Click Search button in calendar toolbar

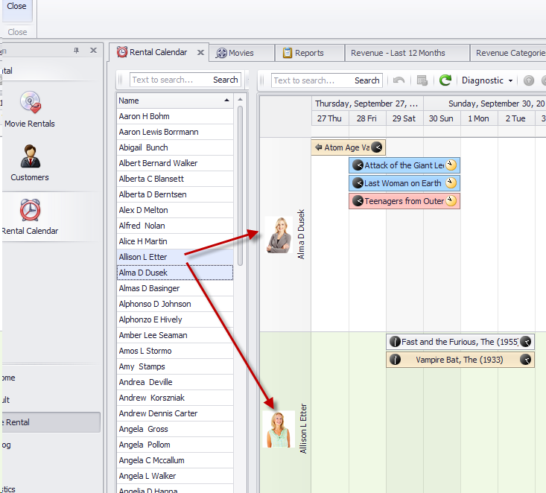[367, 80]
